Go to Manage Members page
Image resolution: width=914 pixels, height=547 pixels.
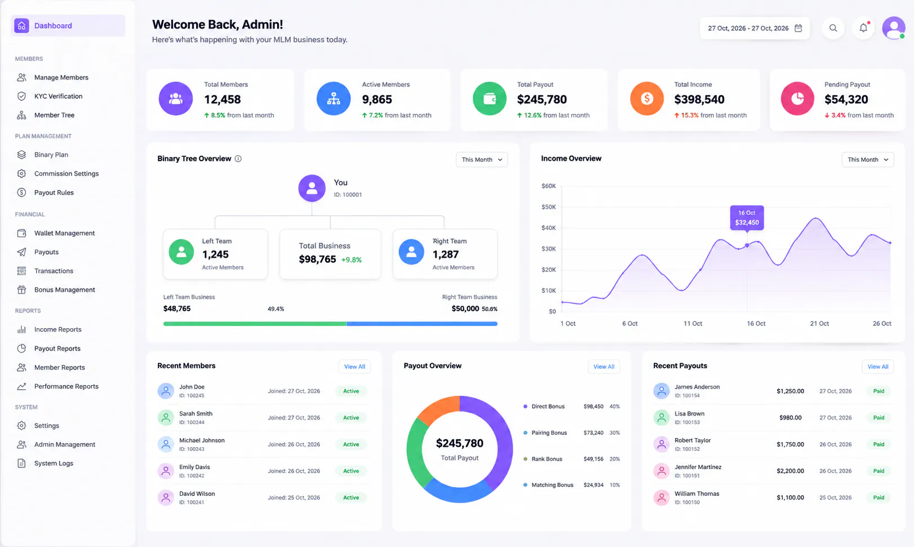[61, 77]
